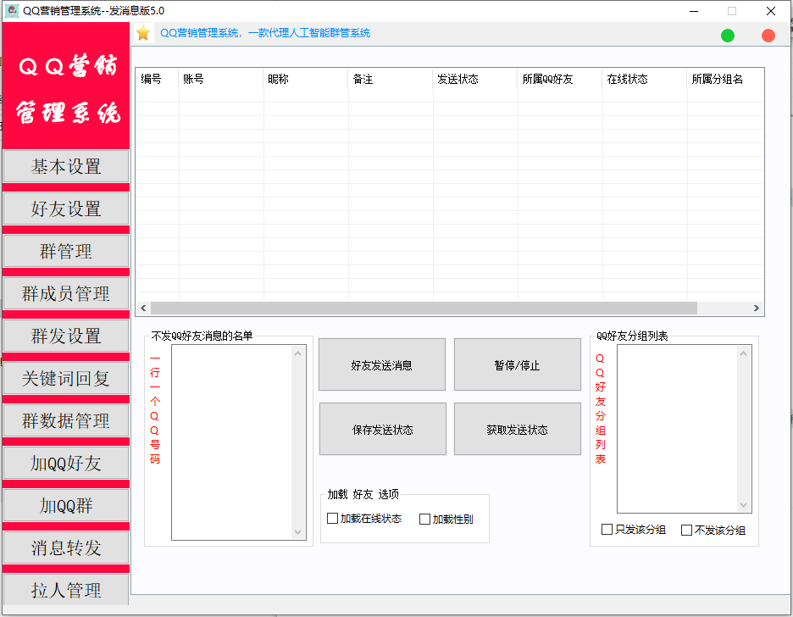Open 群成员管理 page
Screen dimensions: 793x617
(66, 293)
